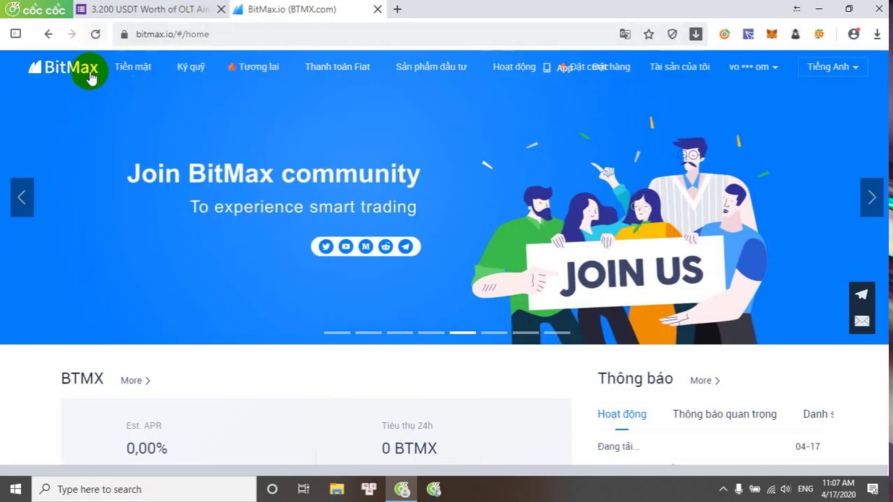The image size is (893, 502).
Task: Click the mobile App phone icon
Action: (x=547, y=68)
